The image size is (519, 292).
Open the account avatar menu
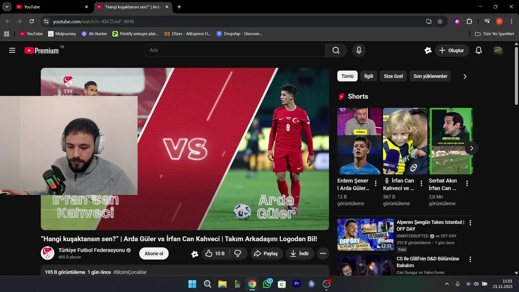pyautogui.click(x=498, y=50)
